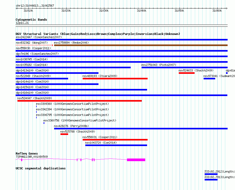
Task: Click the blue nsv973041 gain bar
Action: coord(209,79)
